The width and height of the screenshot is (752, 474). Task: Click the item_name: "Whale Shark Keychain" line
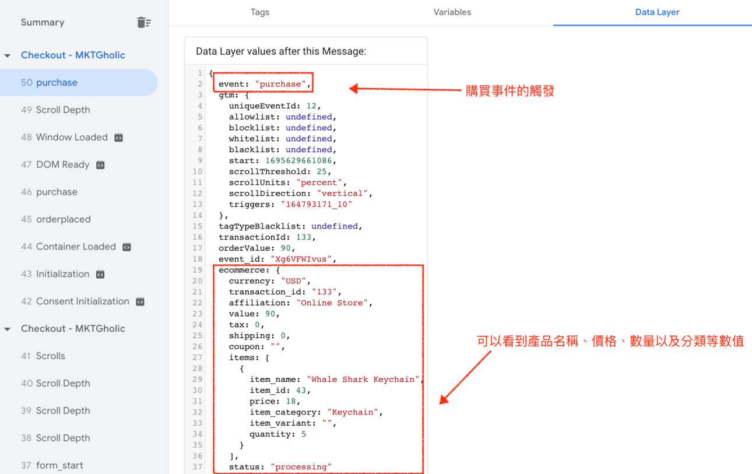[x=336, y=380]
